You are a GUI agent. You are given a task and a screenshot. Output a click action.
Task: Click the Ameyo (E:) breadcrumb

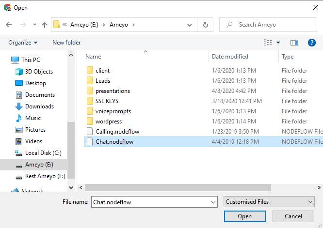click(84, 25)
